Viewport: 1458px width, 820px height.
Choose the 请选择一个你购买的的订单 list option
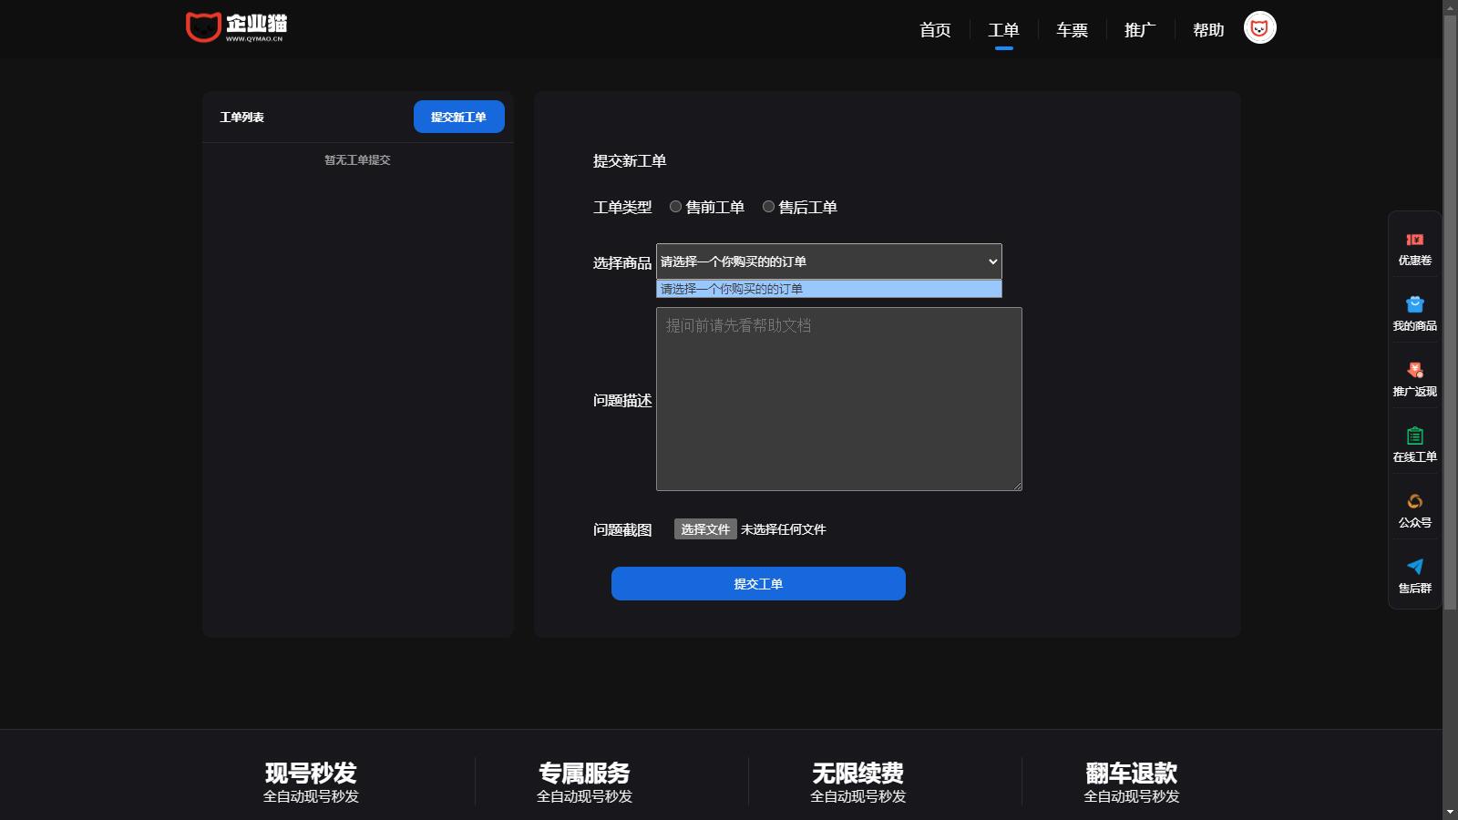[x=828, y=289]
